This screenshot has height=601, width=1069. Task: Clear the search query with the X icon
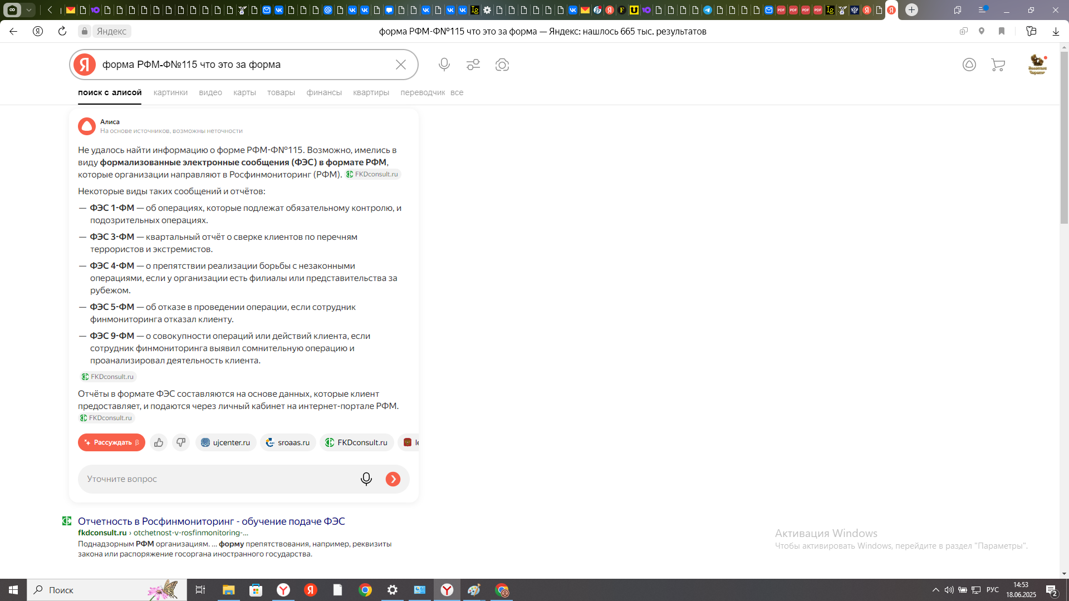pos(401,65)
